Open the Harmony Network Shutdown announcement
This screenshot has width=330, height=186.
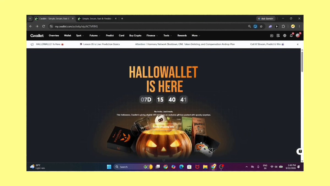pos(185,44)
